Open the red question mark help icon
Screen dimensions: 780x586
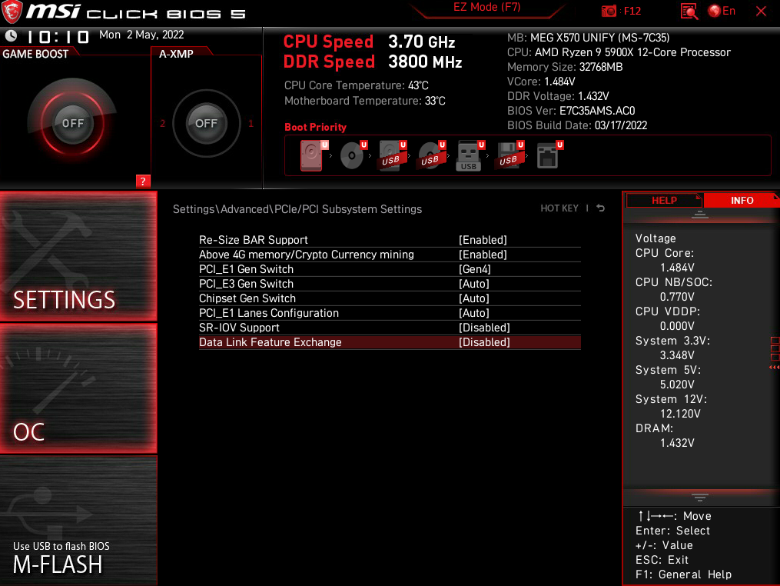pyautogui.click(x=143, y=181)
